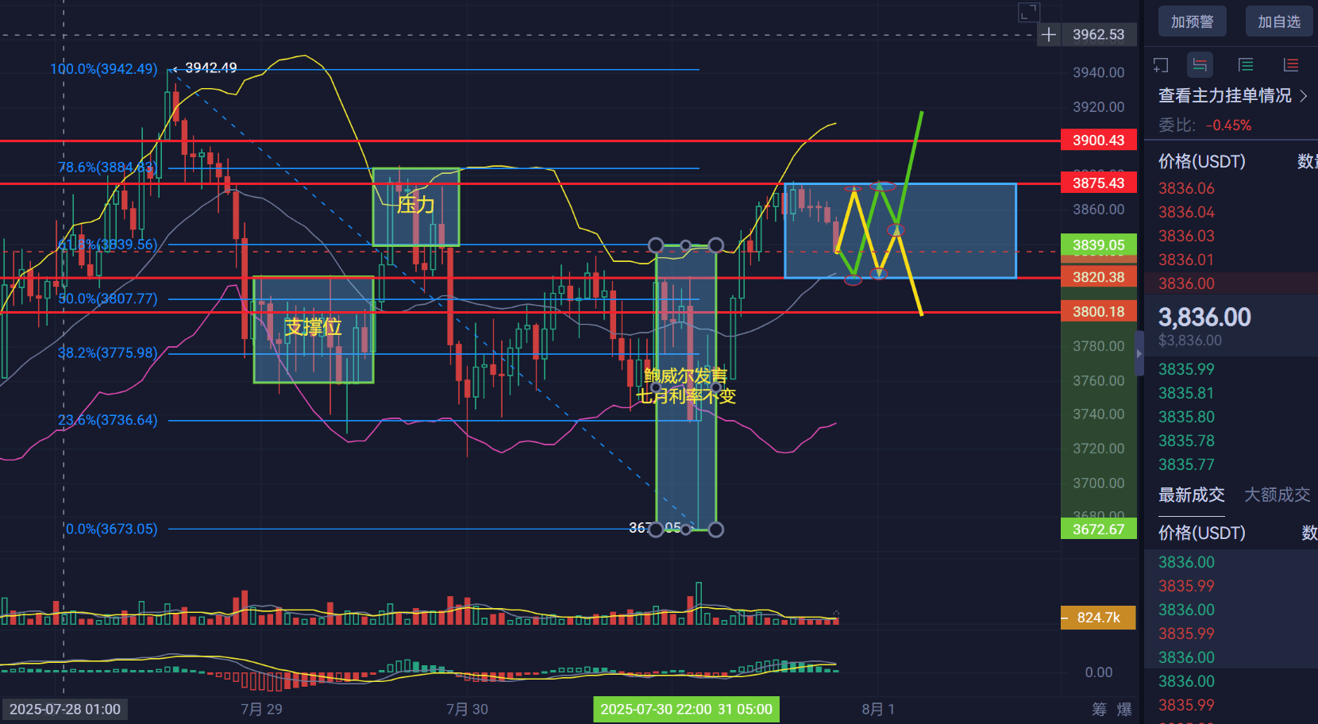Show buy orders only (green bars icon)
Screen dimensions: 1318x724
point(1246,65)
